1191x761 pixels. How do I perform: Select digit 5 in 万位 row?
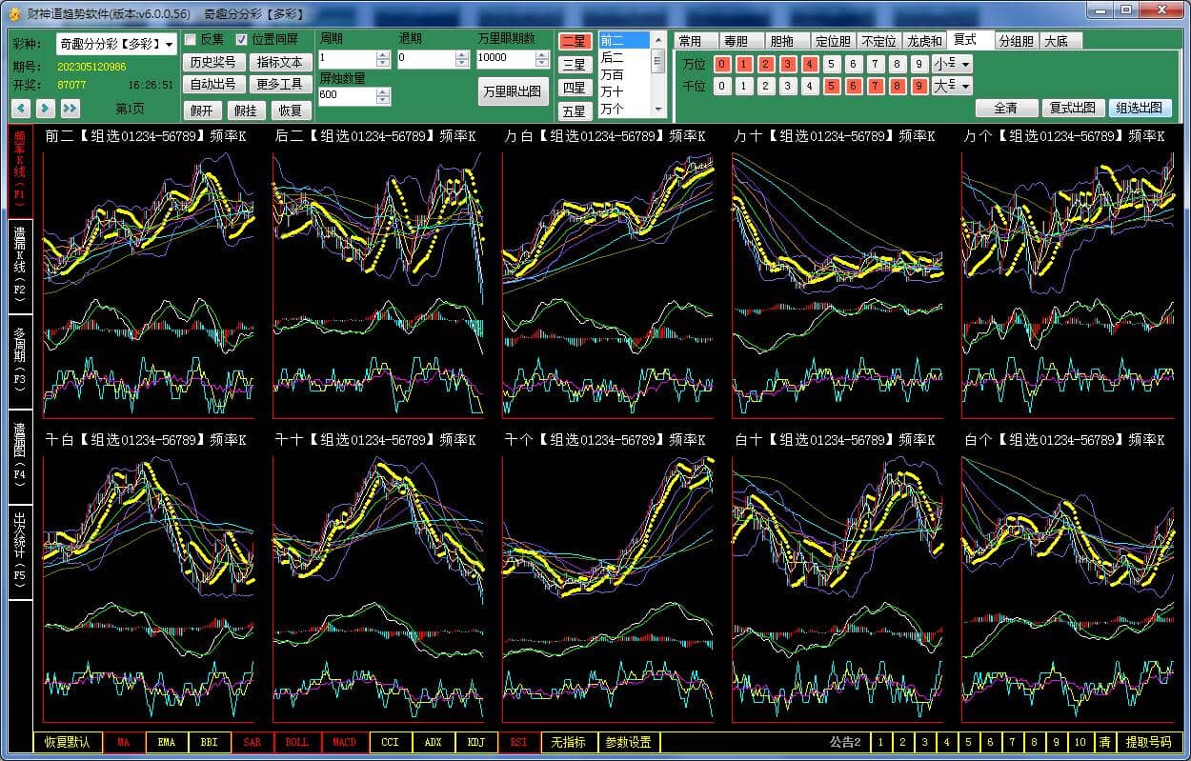[x=832, y=64]
